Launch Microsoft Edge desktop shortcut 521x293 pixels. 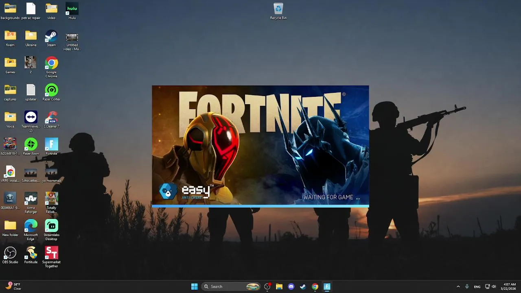[x=31, y=230]
